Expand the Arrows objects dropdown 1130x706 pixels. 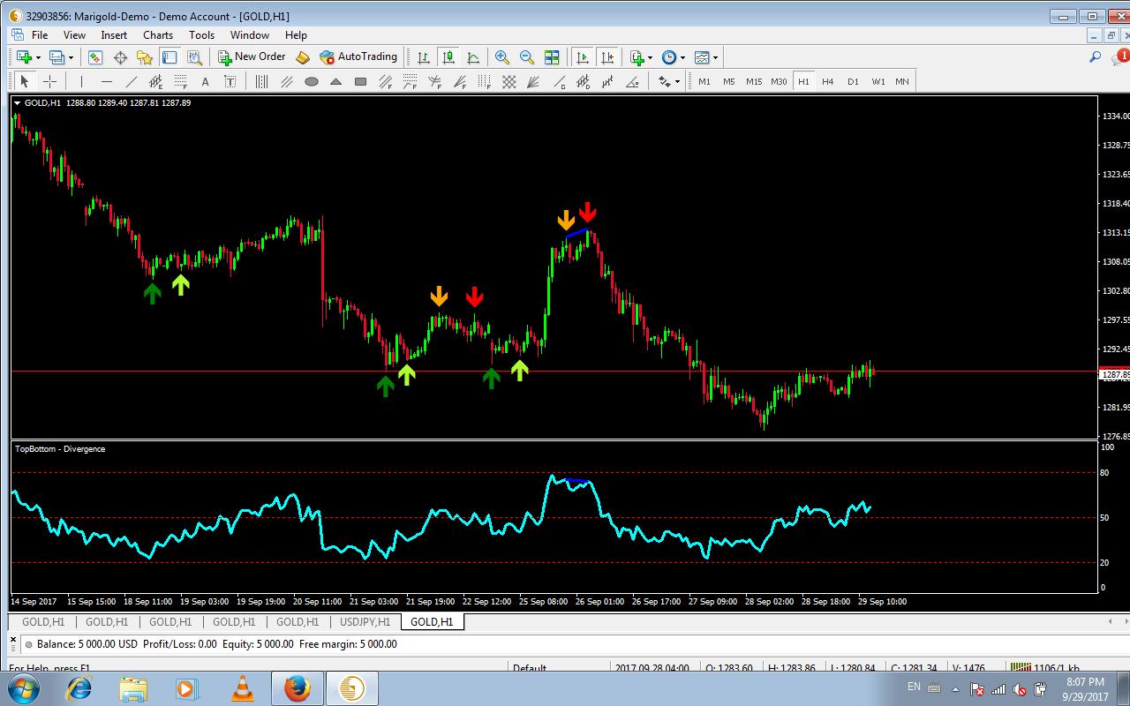(677, 81)
